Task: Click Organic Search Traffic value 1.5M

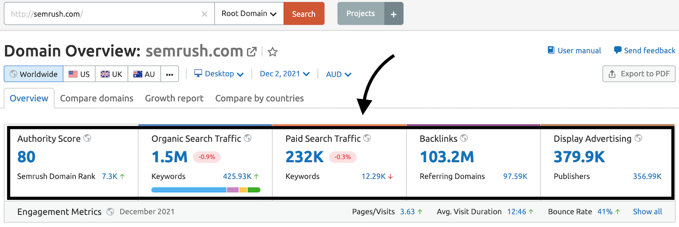Action: click(169, 157)
